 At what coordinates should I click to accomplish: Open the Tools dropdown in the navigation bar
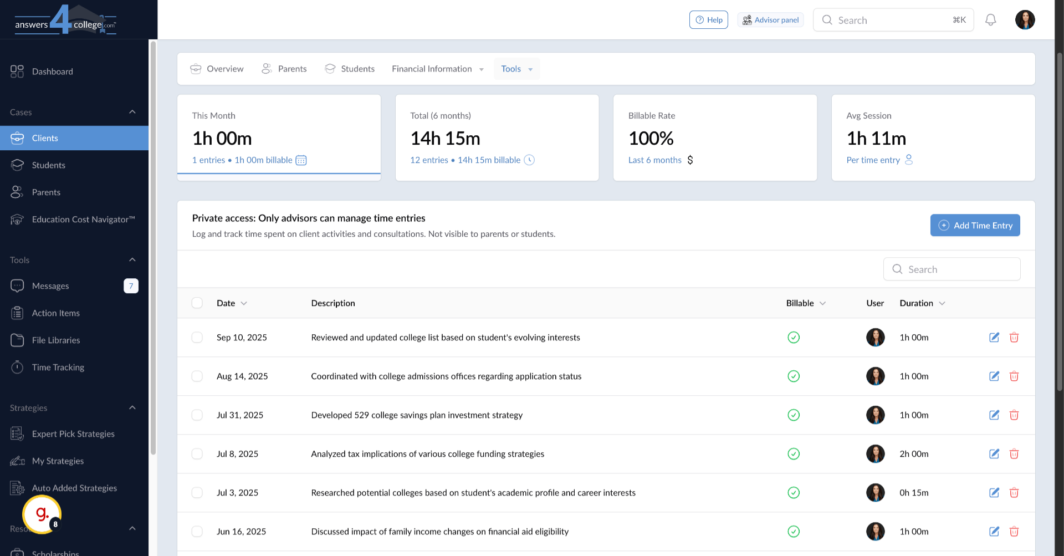516,69
